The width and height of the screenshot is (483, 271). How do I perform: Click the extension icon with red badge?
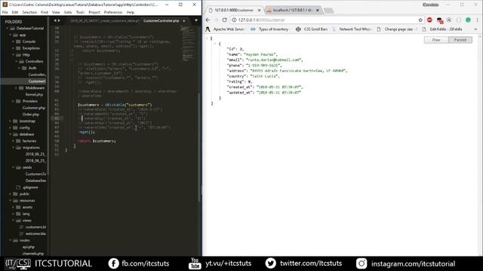(x=439, y=20)
